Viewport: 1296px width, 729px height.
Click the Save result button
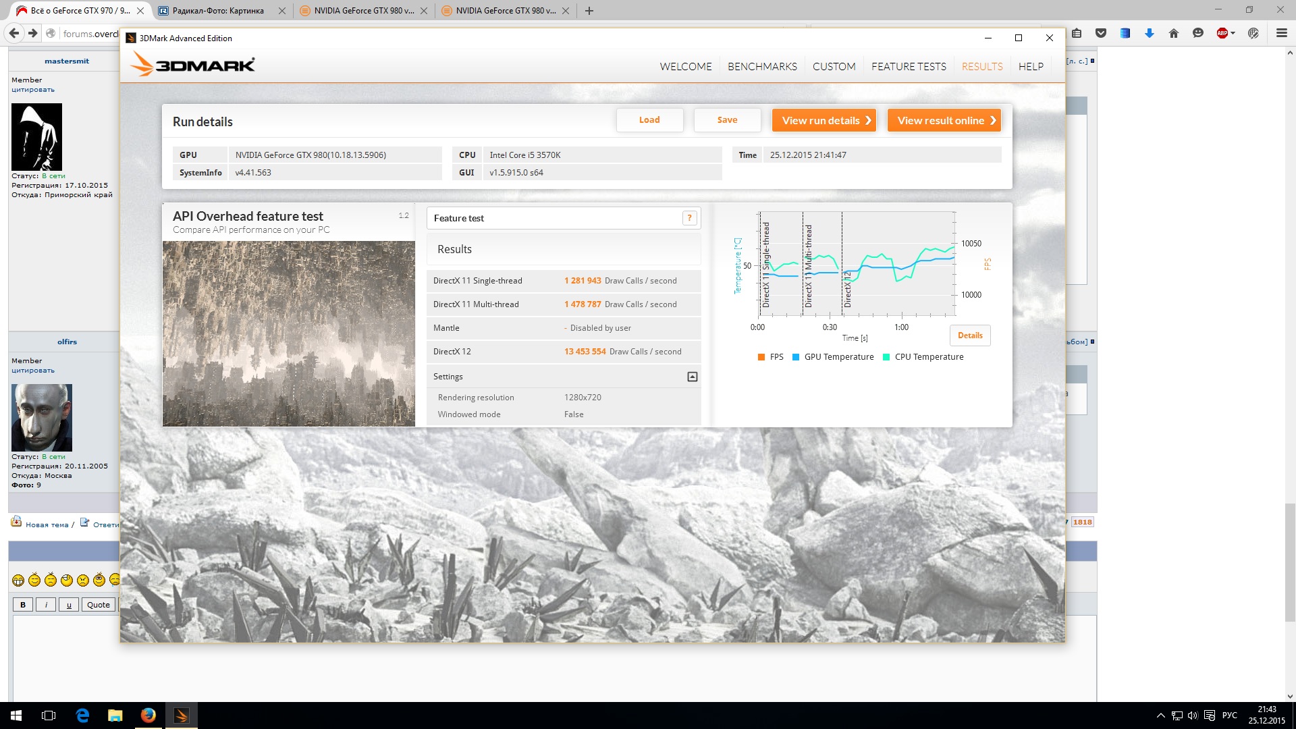(x=727, y=120)
